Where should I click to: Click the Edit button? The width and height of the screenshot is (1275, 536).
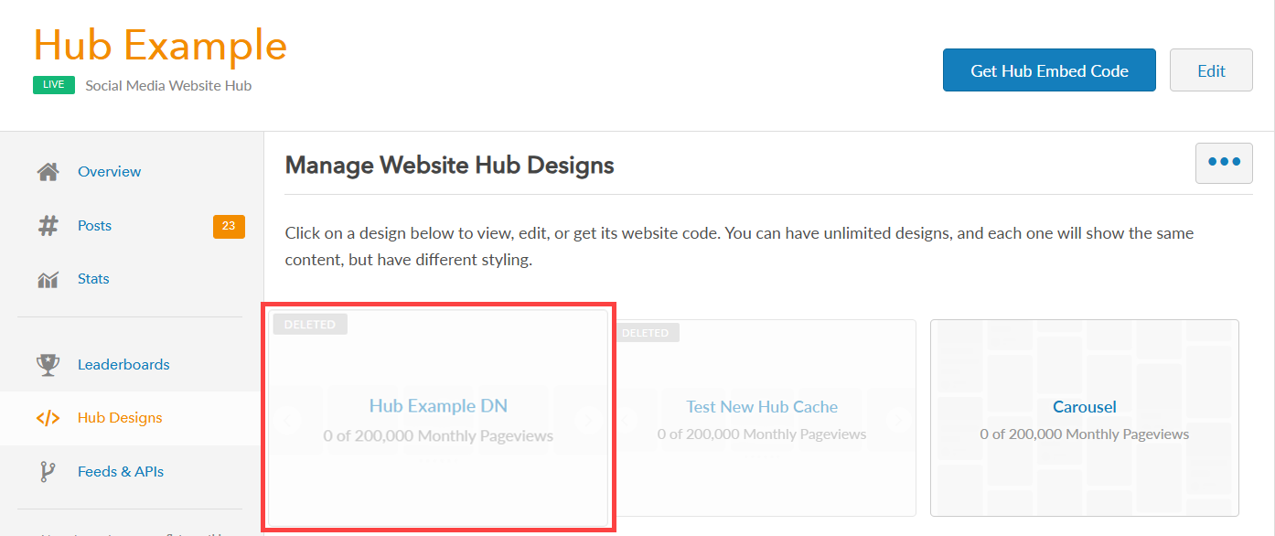tap(1211, 70)
